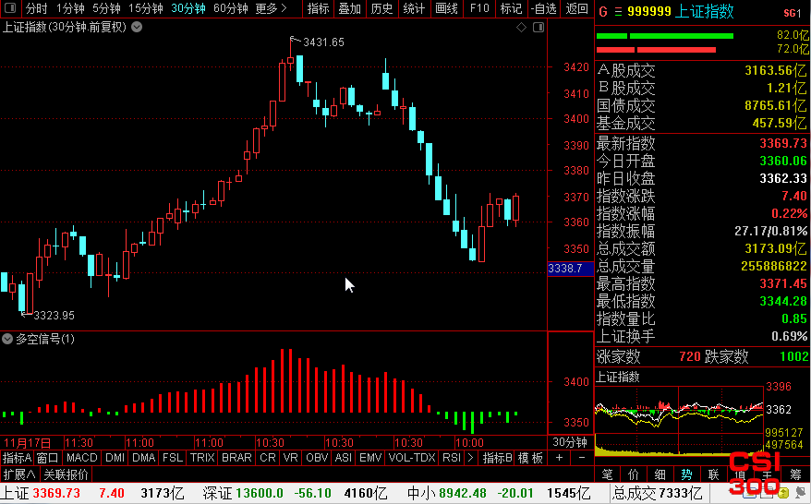Screen dimensions: 811x504
Task: Select the 1分钟 period
Action: click(70, 9)
